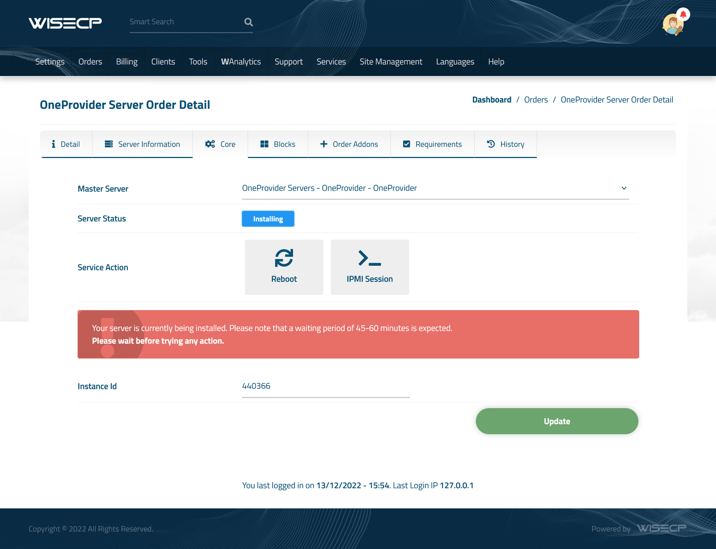Click the Master Server label
716x549 pixels.
103,189
